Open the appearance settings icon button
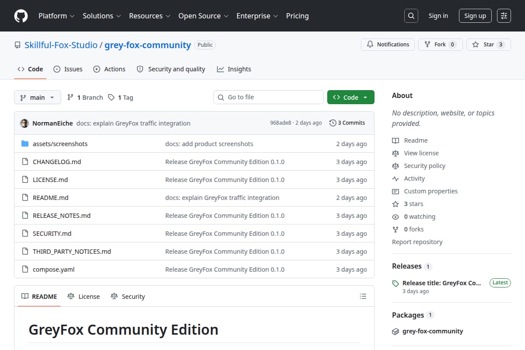The height and width of the screenshot is (350, 525). (x=504, y=16)
